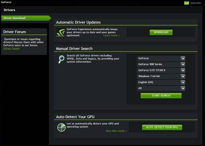Click the green DOWNLOAD button
205x146 pixels.
(161, 32)
